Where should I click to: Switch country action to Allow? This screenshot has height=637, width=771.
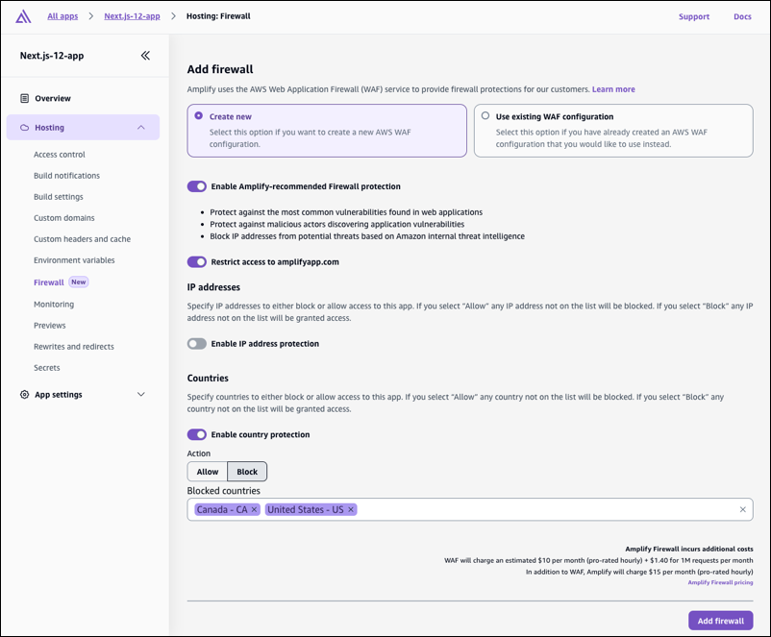[207, 471]
